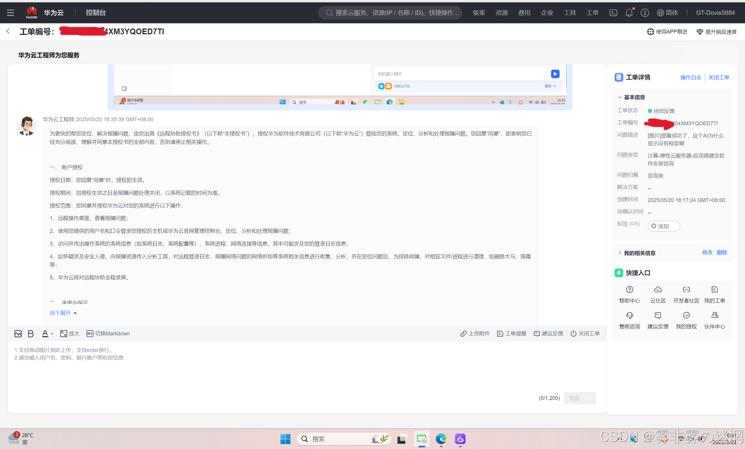Open 操作日志 link
The image size is (745, 449).
click(x=691, y=78)
